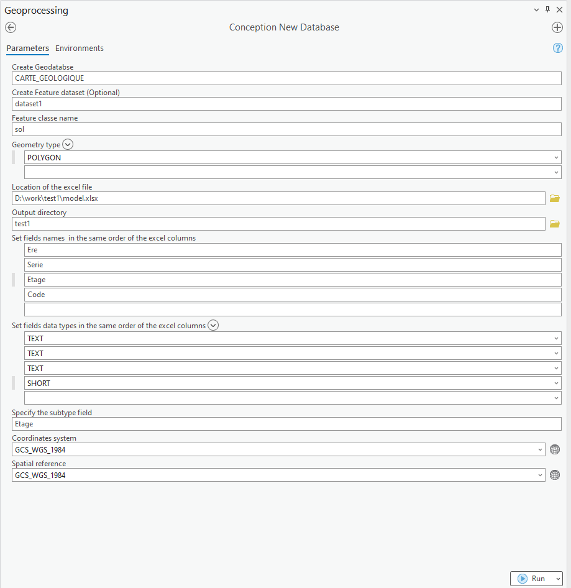
Task: Edit the Output directory test1 field
Action: pyautogui.click(x=278, y=224)
